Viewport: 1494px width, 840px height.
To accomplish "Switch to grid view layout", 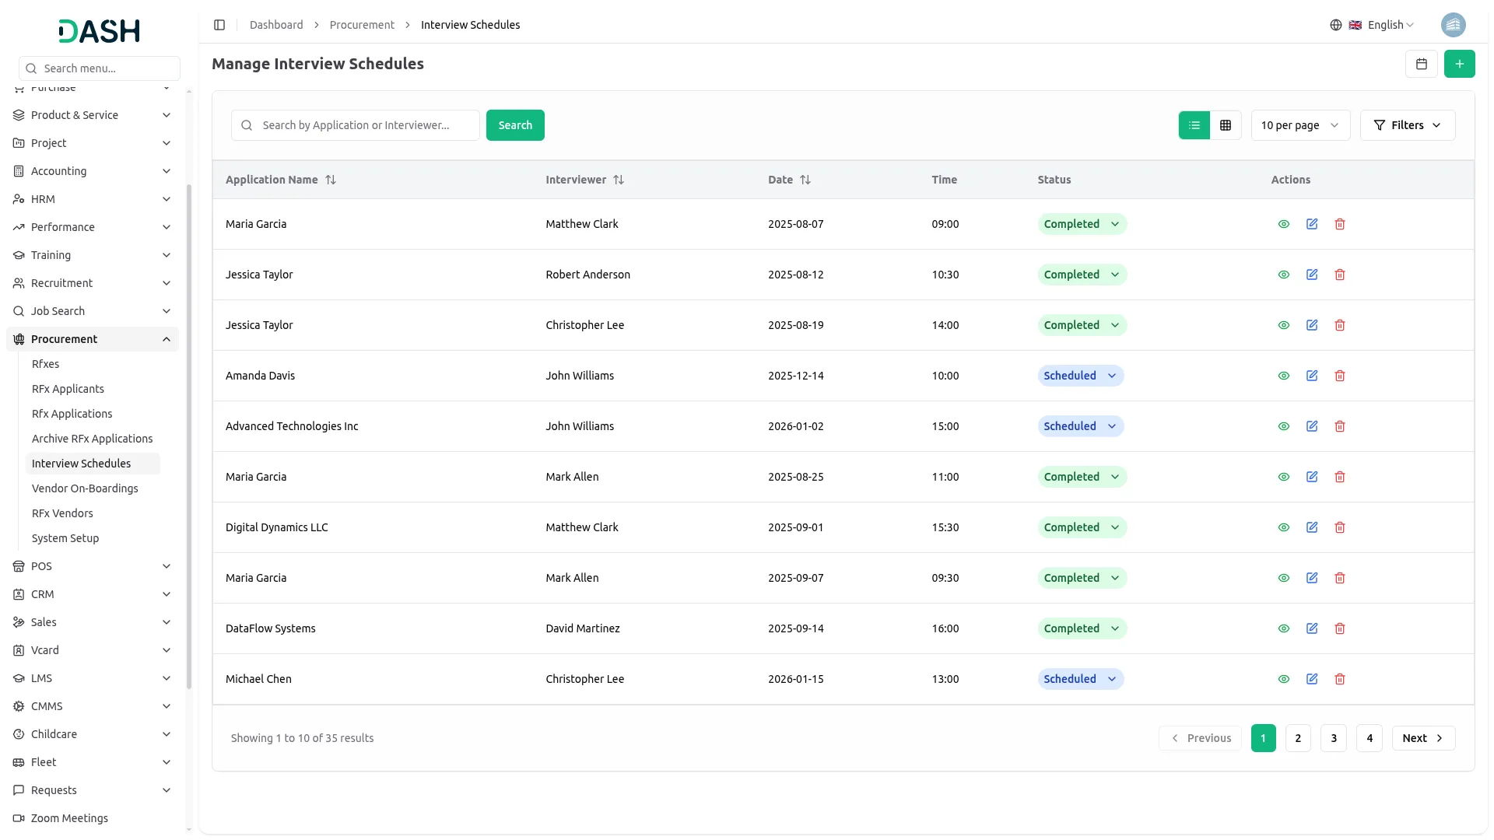I will [1225, 125].
